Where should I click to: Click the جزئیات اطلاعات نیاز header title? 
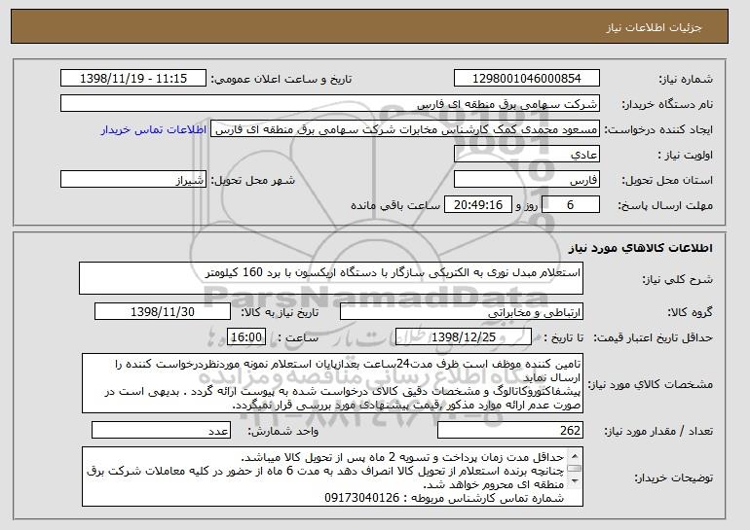point(654,27)
